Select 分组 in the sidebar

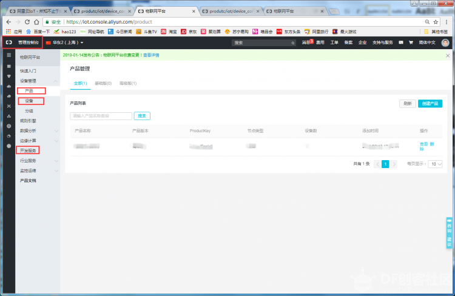click(29, 111)
